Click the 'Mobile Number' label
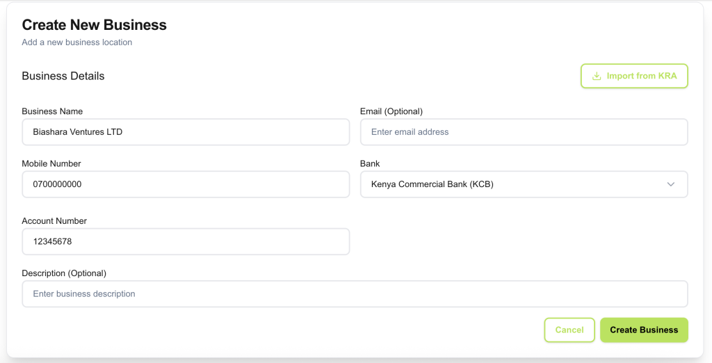712x363 pixels. 51,163
